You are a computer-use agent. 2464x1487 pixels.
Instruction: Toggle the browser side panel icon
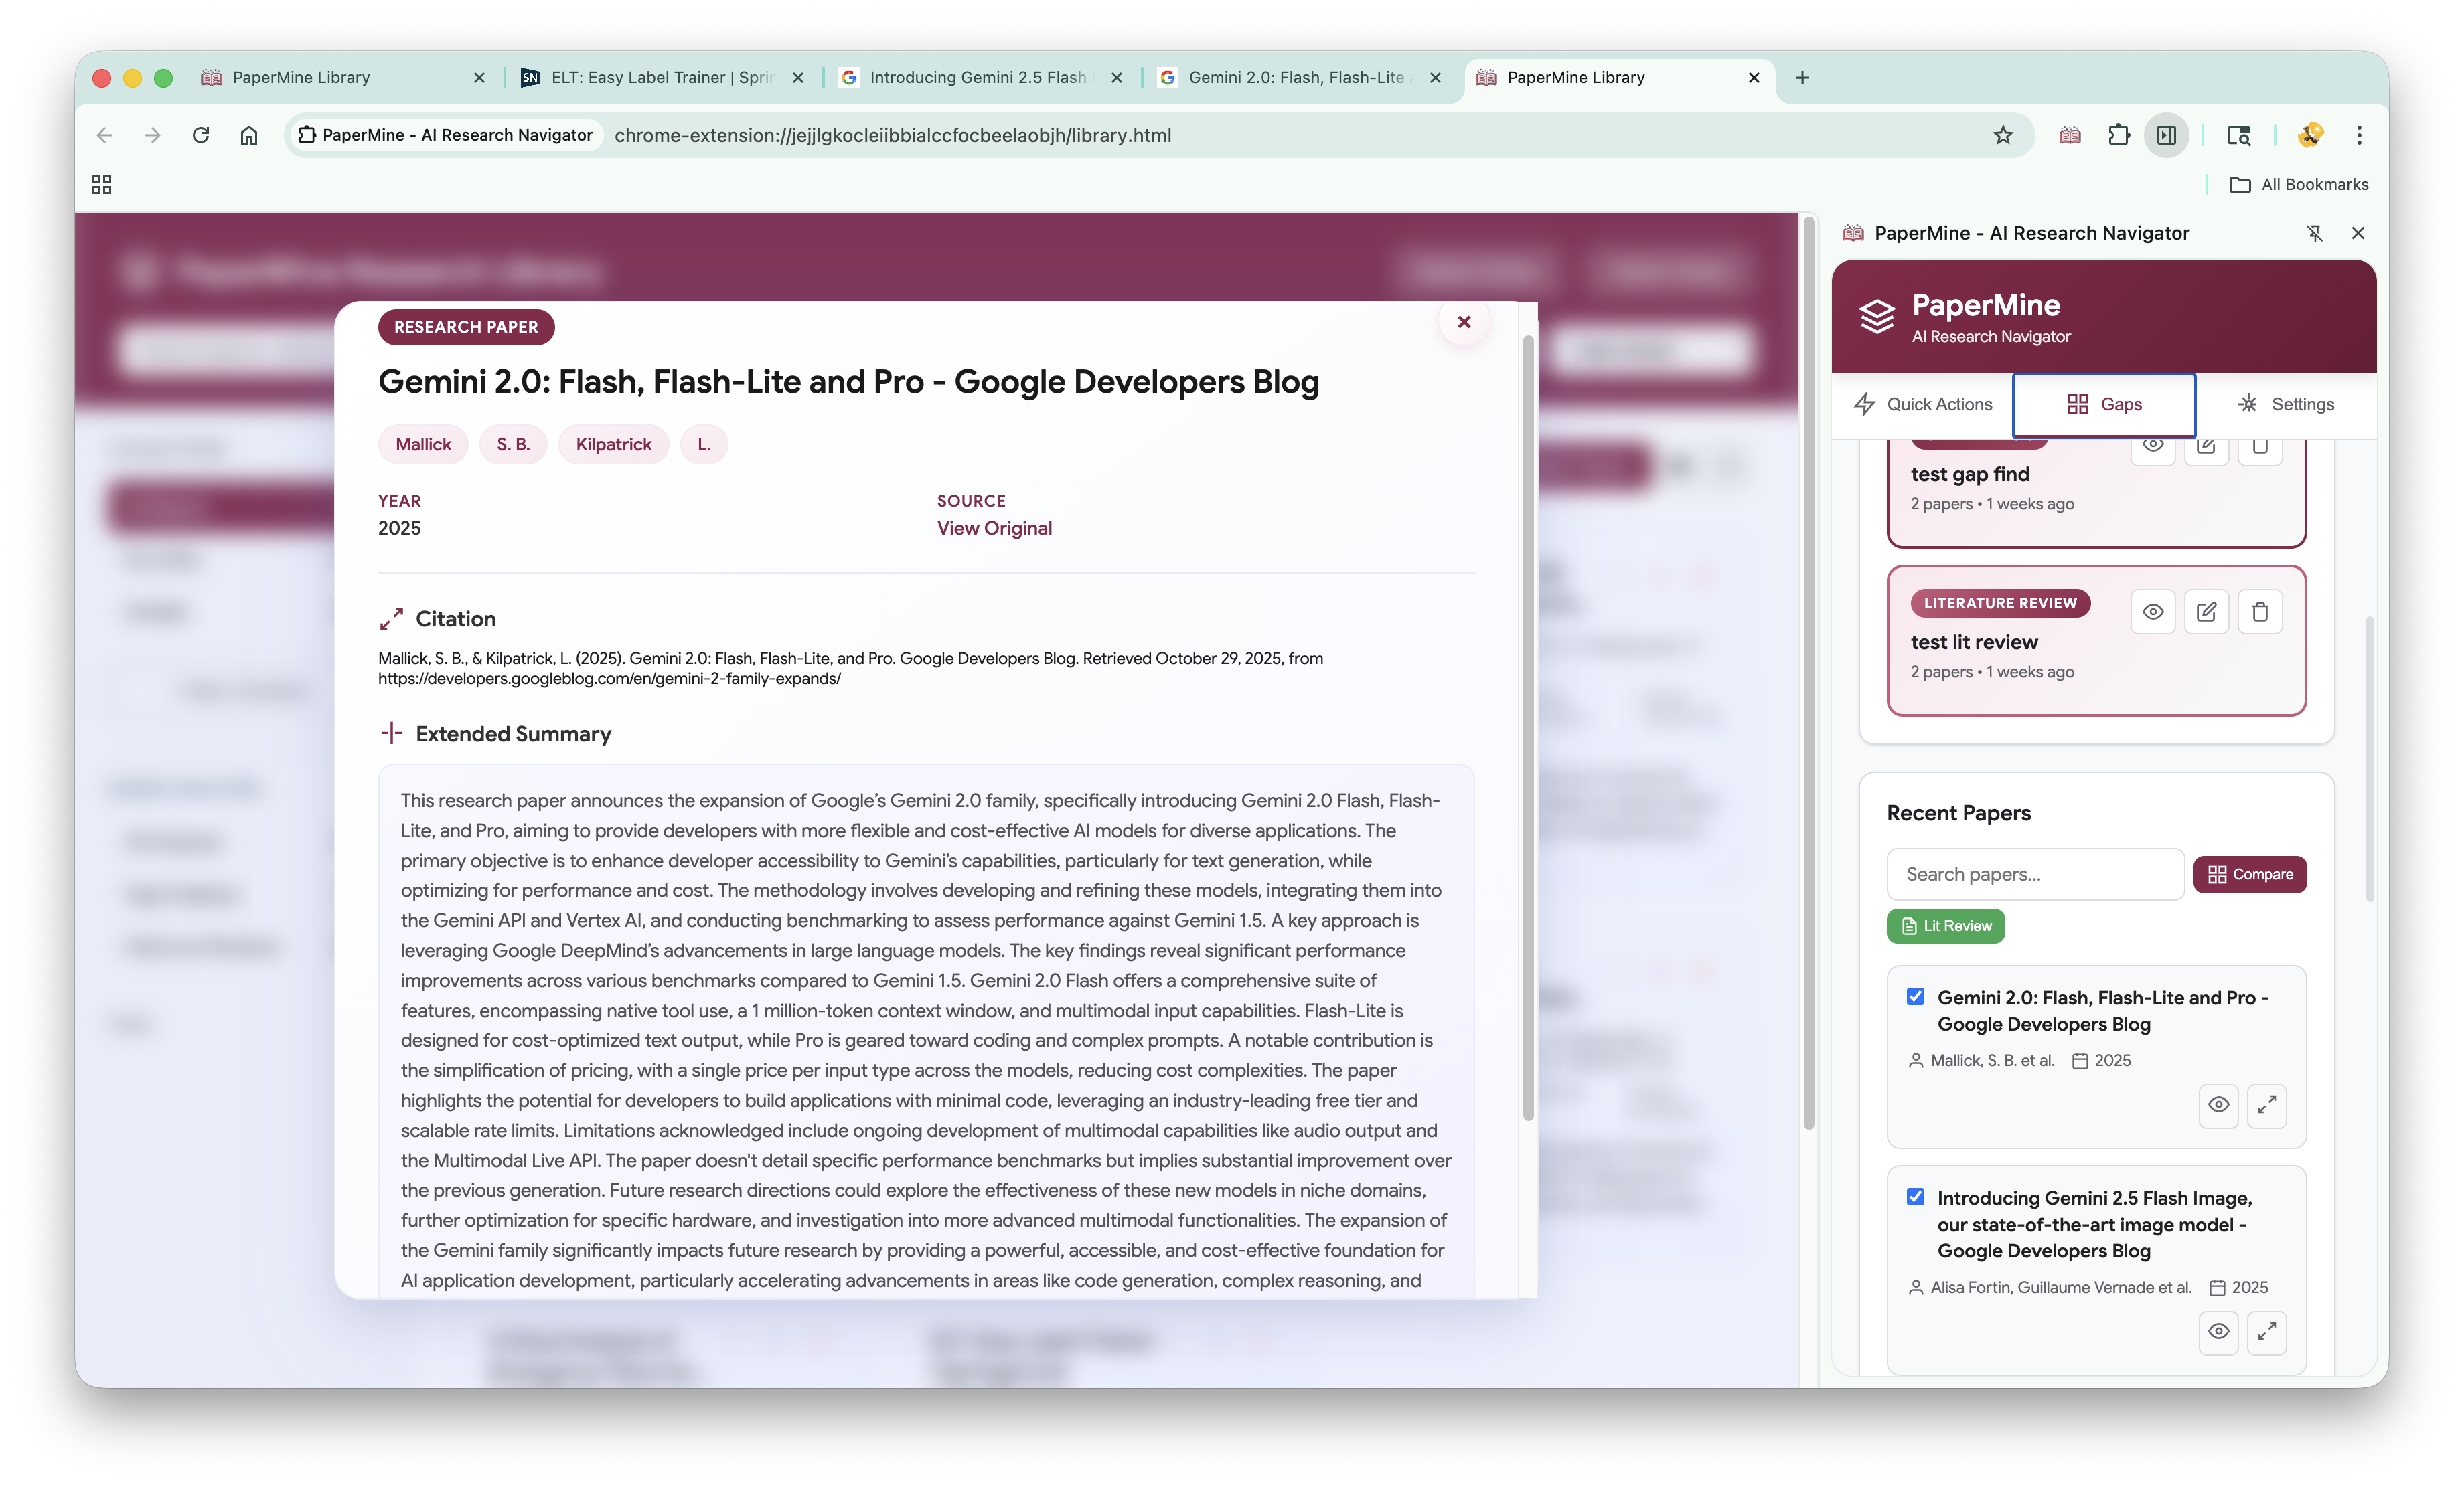click(2166, 135)
